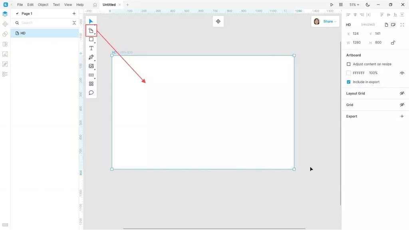Click the layer Search field
The image size is (409, 230).
(46, 23)
